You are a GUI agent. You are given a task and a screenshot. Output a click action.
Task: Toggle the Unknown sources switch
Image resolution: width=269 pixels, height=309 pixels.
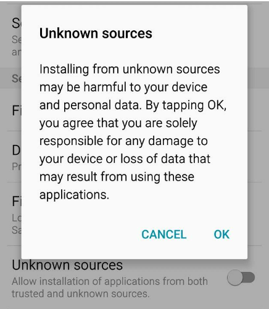pyautogui.click(x=241, y=278)
